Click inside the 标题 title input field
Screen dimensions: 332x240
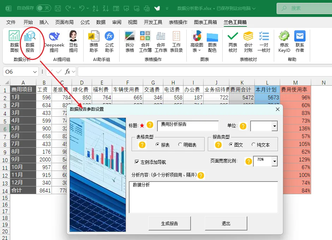(187, 126)
